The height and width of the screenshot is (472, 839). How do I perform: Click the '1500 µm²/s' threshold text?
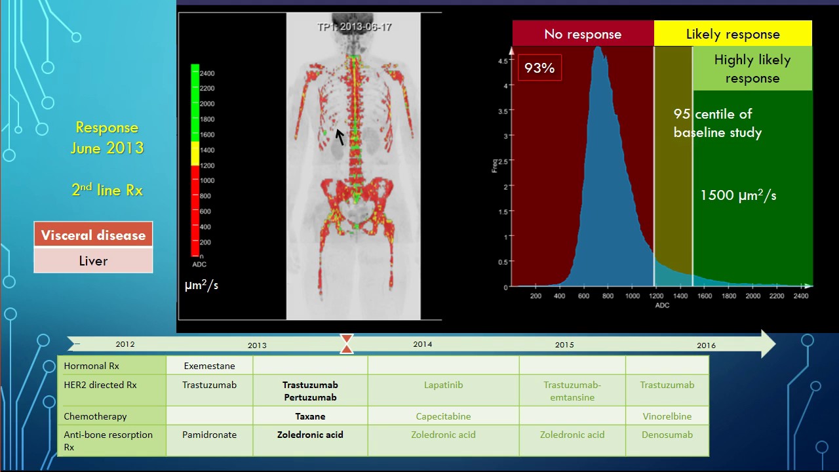coord(738,195)
